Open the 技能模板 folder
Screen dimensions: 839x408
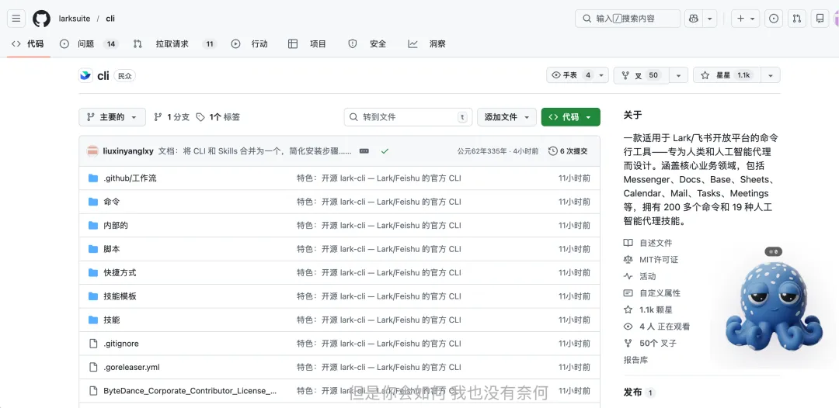click(x=120, y=296)
